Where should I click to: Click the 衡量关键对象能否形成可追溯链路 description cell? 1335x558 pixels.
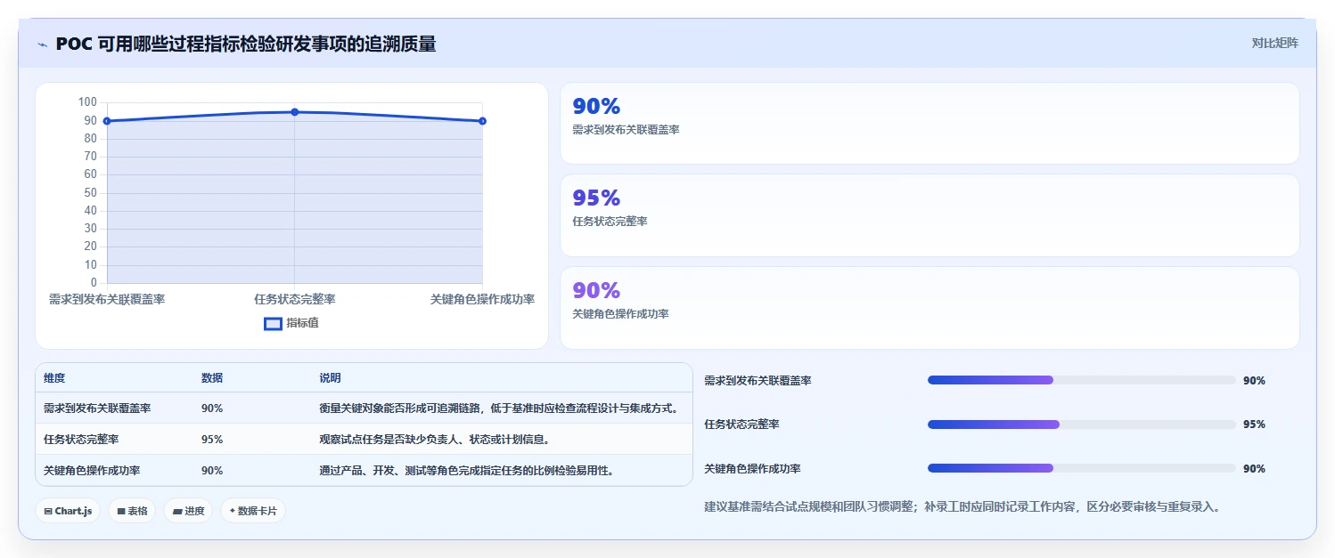[x=501, y=408]
